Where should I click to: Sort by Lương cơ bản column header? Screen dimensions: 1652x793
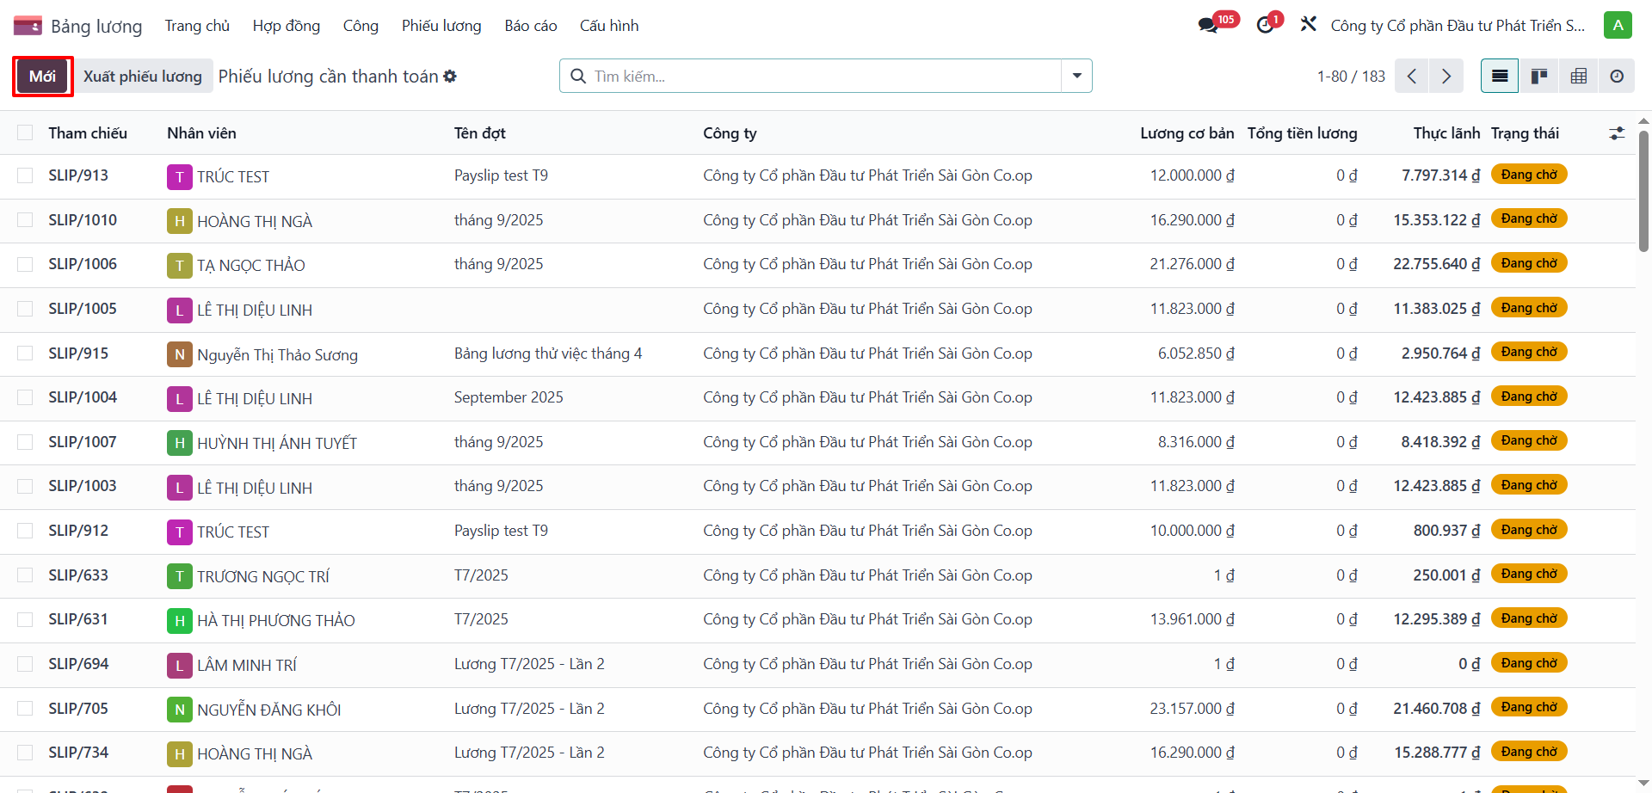coord(1187,133)
